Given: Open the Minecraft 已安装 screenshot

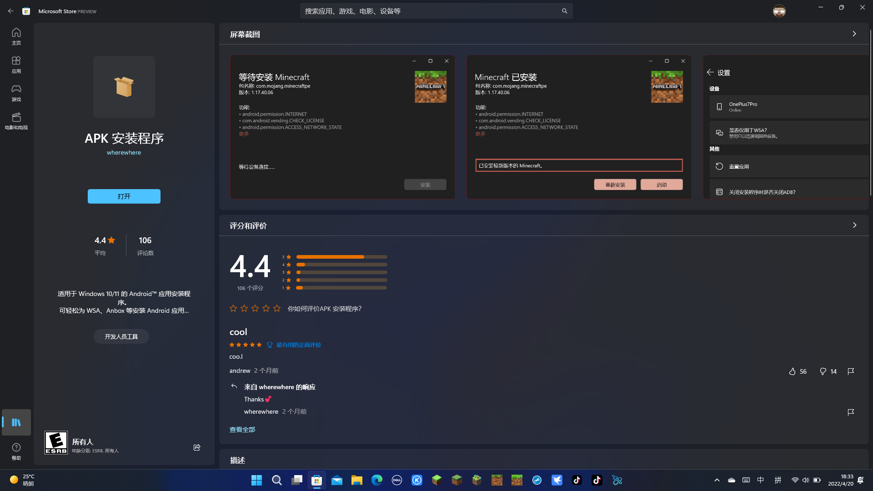Looking at the screenshot, I should 579,127.
